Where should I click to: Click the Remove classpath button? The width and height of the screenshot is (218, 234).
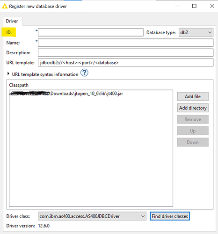[193, 119]
